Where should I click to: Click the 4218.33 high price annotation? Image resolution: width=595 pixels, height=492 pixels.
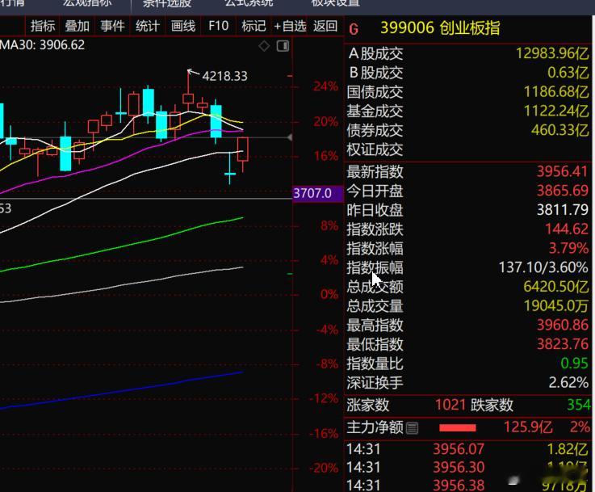[x=224, y=76]
